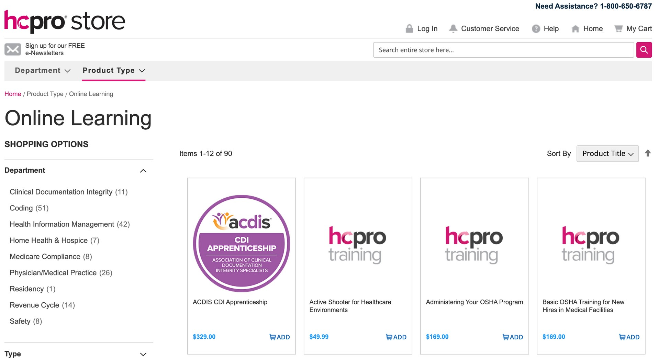Open Customer Service bell link
Screen dimensions: 670x361
coord(484,29)
